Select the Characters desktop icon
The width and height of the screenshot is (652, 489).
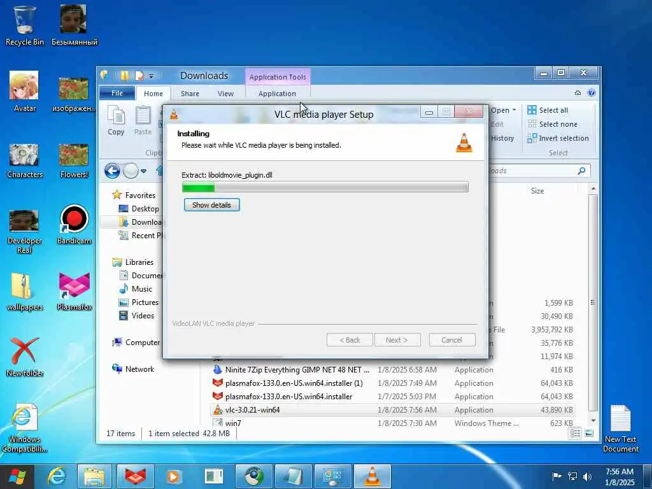[24, 160]
